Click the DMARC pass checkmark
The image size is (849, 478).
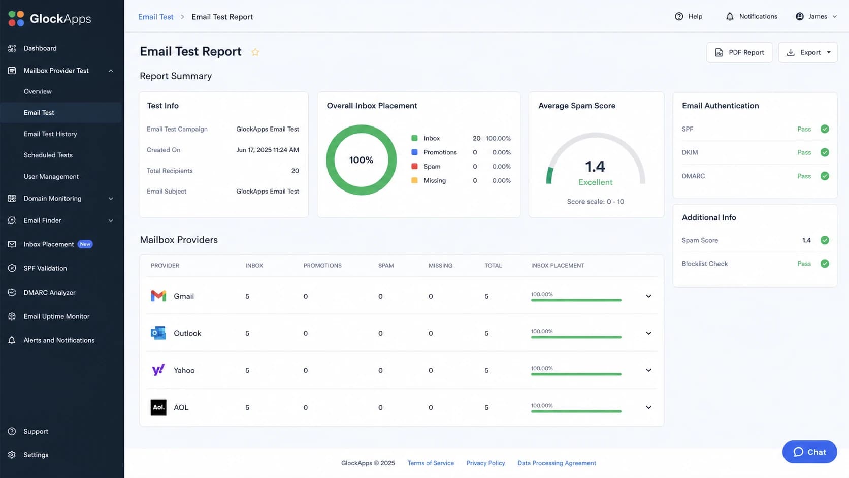click(x=825, y=176)
